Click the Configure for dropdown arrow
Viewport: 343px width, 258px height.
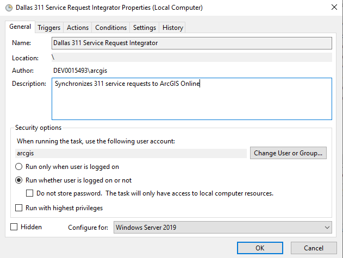(326, 228)
